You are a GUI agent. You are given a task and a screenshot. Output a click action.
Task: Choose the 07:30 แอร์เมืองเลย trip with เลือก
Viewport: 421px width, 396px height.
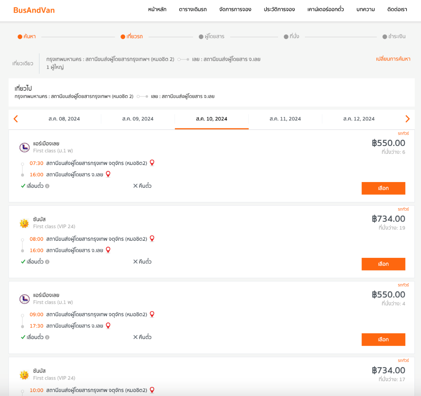(x=383, y=188)
